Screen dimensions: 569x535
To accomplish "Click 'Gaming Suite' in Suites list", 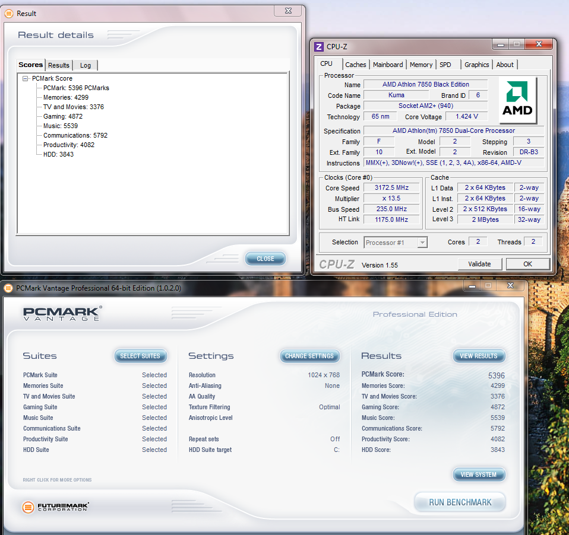I will pyautogui.click(x=40, y=407).
